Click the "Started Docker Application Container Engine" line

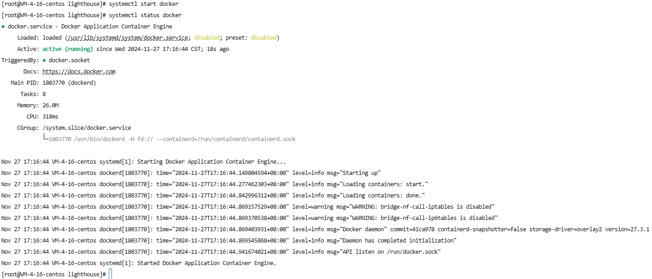(x=206, y=263)
